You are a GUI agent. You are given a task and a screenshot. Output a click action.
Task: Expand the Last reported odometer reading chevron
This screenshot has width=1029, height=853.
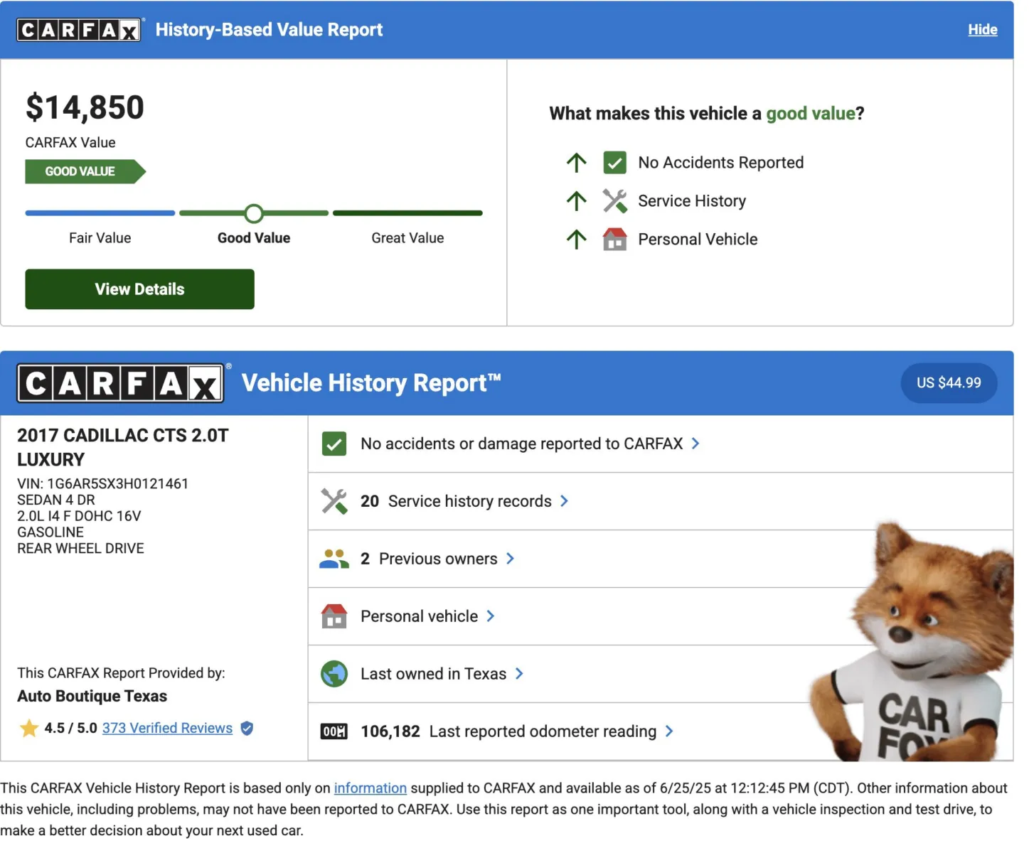668,732
